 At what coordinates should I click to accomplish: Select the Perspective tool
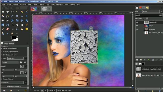pyautogui.click(x=26, y=20)
